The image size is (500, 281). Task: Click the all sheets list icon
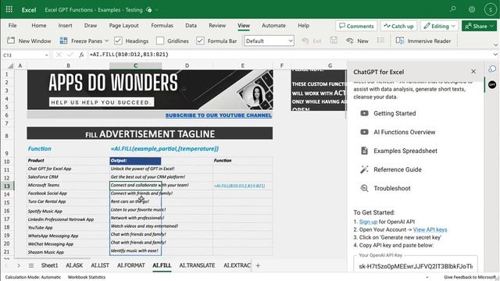coord(31,265)
